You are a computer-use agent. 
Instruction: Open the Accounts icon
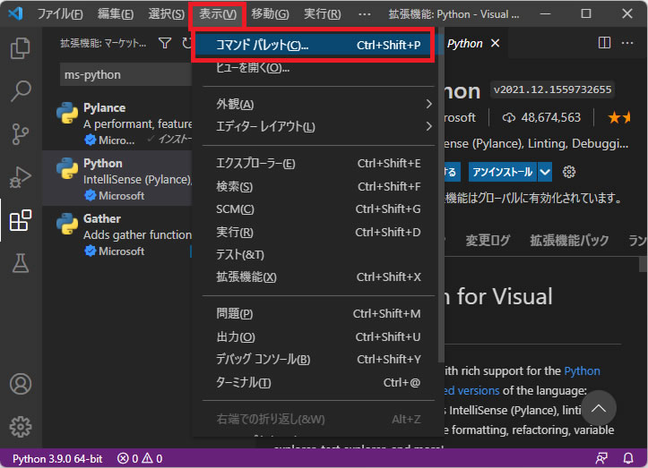click(20, 384)
